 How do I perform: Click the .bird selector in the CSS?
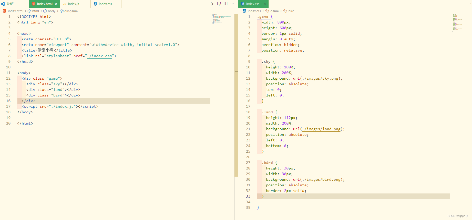267,163
